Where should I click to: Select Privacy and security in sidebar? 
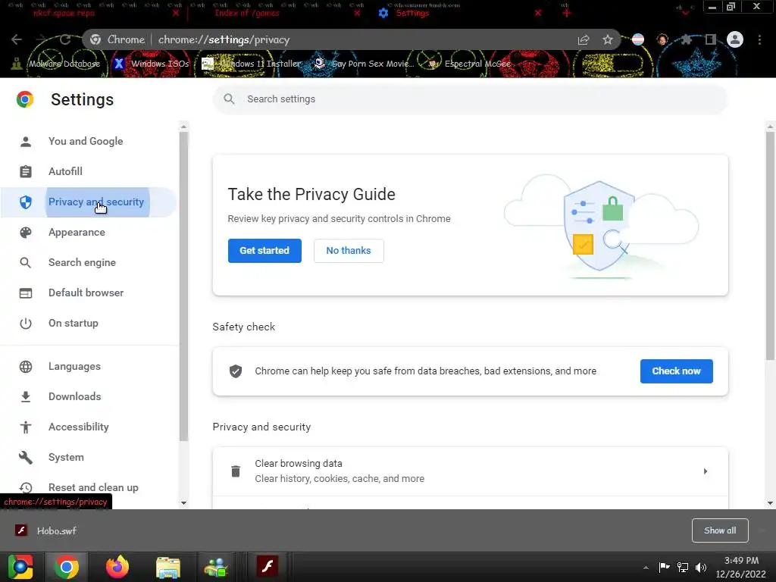coord(96,202)
